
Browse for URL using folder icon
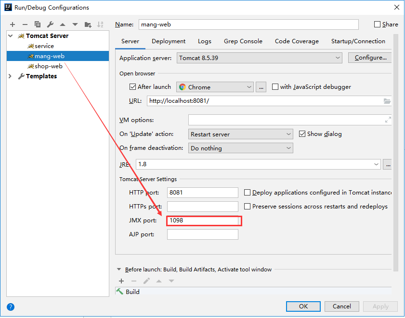coord(387,101)
